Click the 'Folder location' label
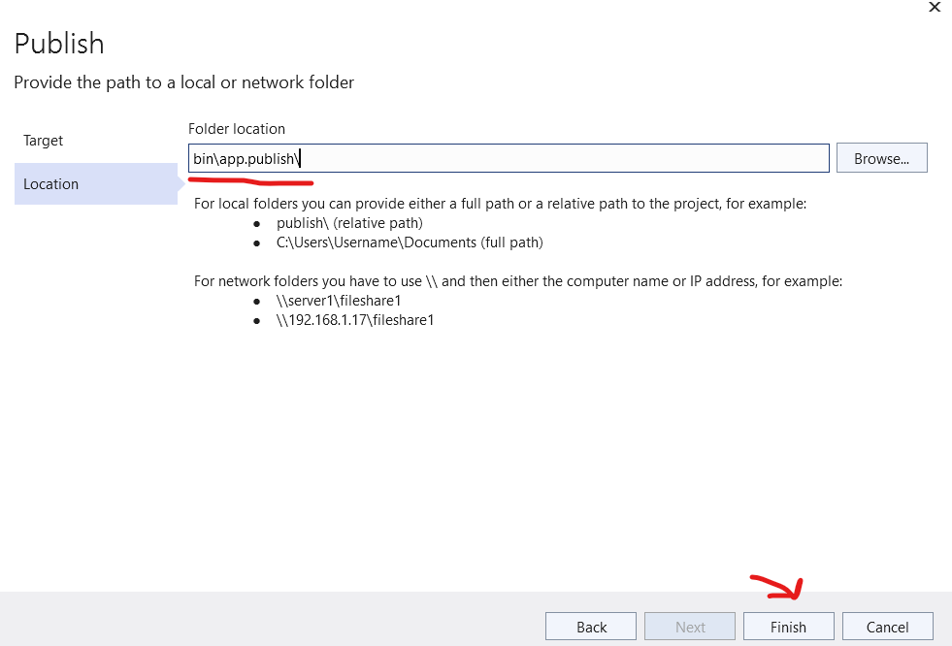The image size is (952, 646). [237, 129]
